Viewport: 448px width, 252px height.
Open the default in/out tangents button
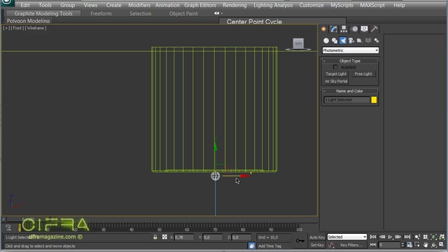[x=331, y=245]
